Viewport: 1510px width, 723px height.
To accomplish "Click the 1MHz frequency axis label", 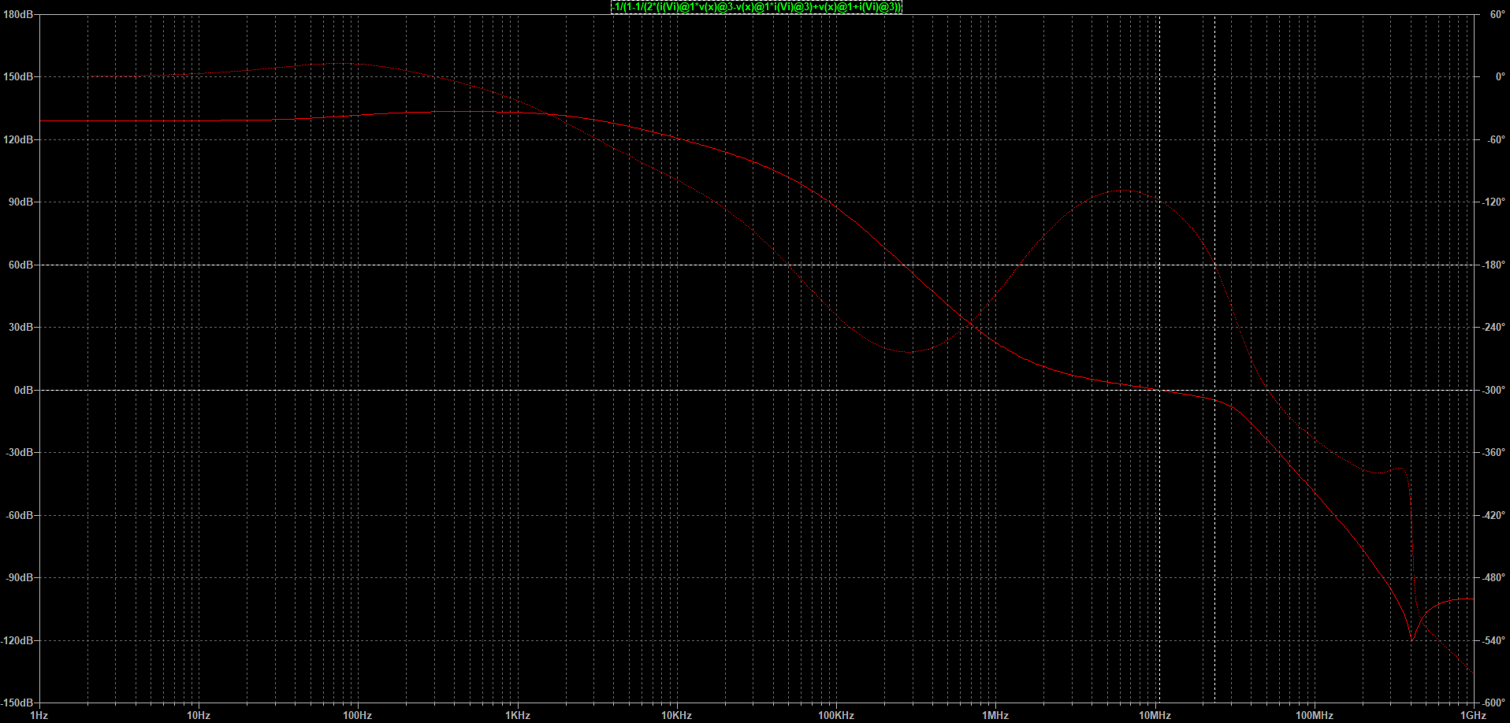I will coord(995,715).
